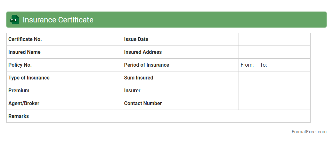Screen dimensions: 333x141
Task: Click the To: field in period cell
Action: tap(264, 65)
